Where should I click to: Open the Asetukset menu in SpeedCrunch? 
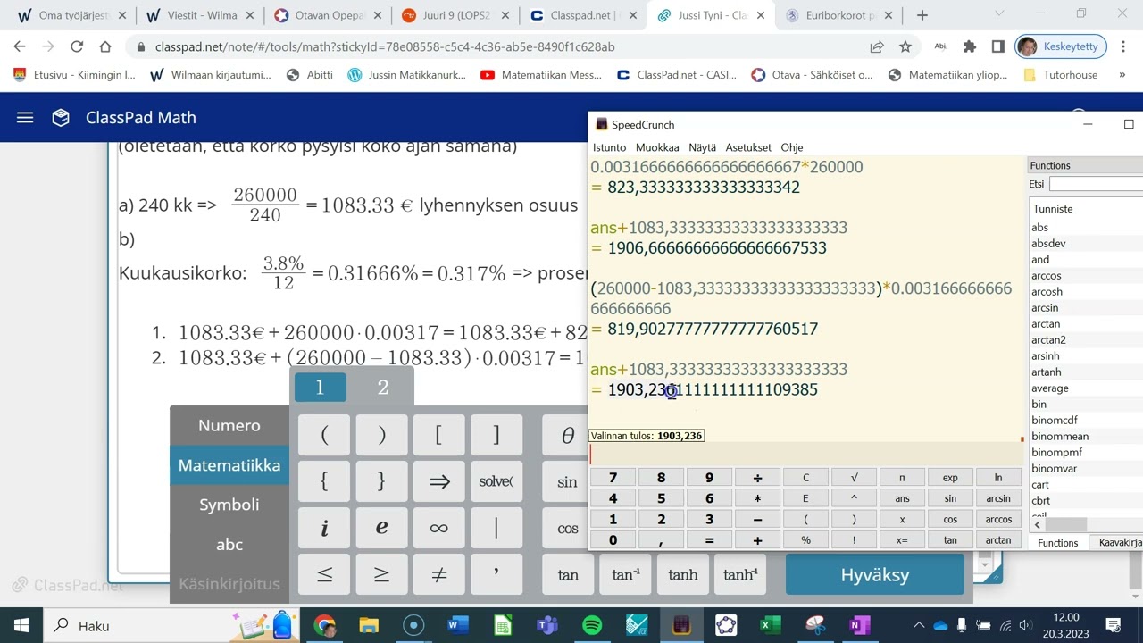[x=748, y=147]
